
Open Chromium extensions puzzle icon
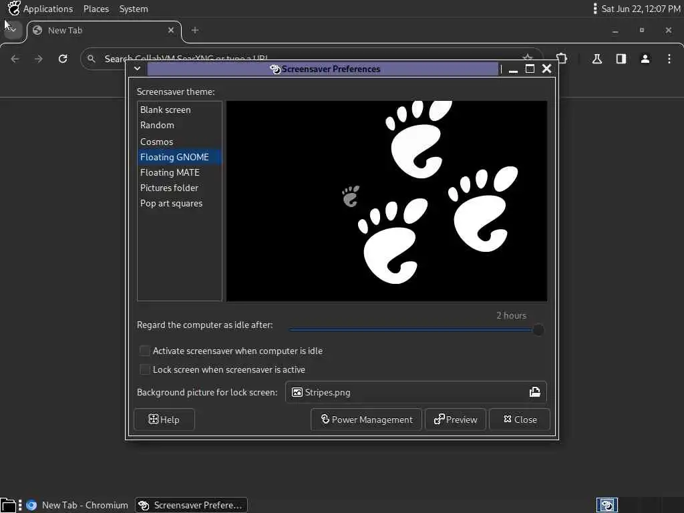(562, 59)
